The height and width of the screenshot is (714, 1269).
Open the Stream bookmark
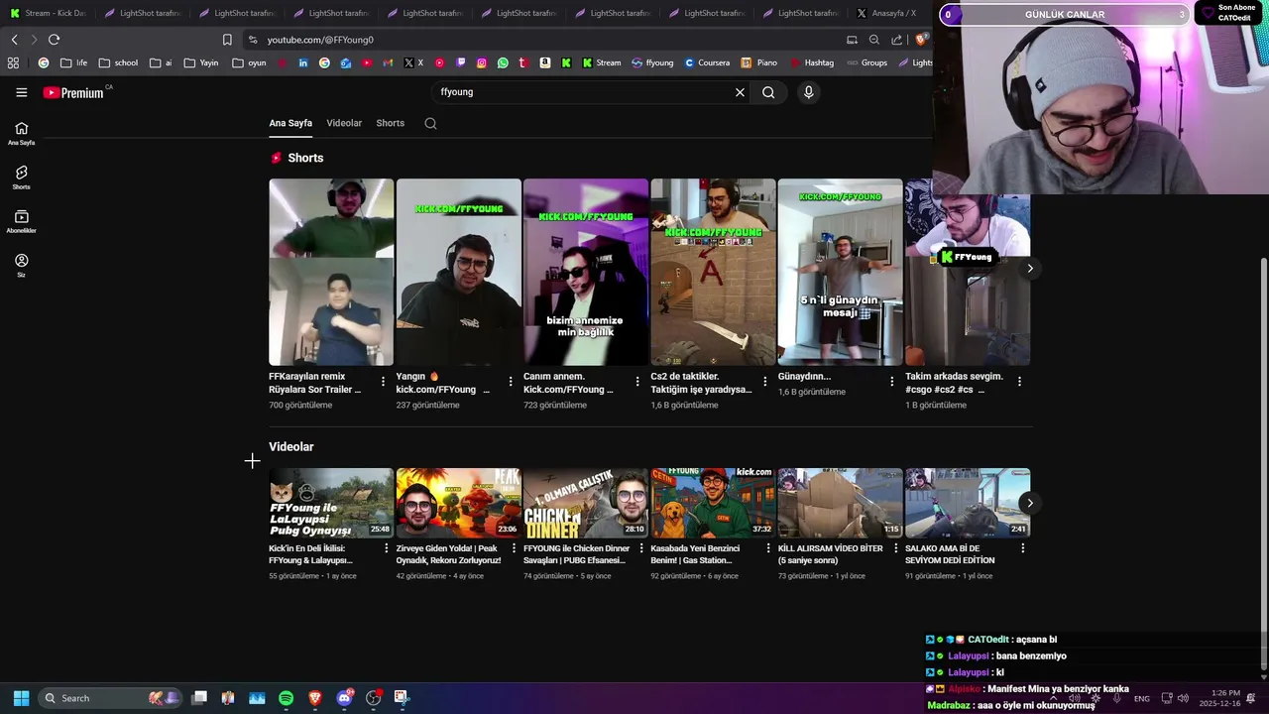pyautogui.click(x=602, y=62)
